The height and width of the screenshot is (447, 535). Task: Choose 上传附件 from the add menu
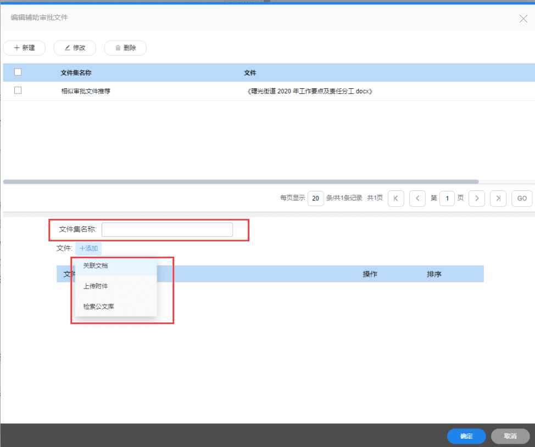coord(116,286)
